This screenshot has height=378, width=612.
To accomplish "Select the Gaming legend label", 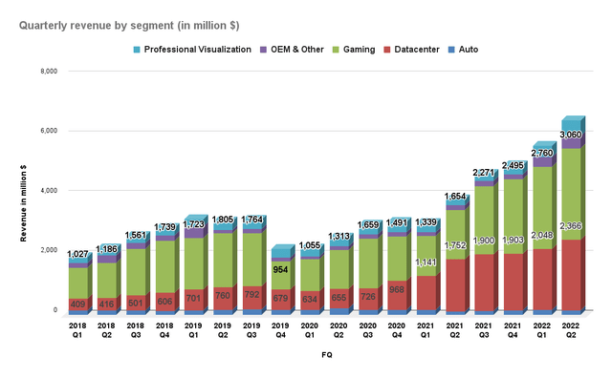I will pos(360,50).
